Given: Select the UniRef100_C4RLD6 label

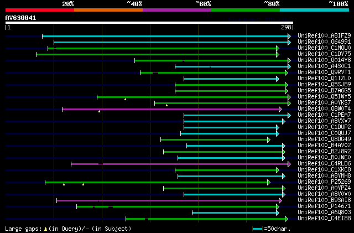Looking at the screenshot, I should tap(324, 164).
